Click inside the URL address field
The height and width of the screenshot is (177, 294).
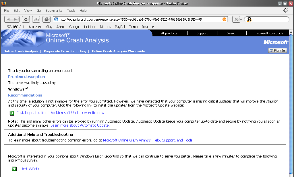[x=140, y=19]
